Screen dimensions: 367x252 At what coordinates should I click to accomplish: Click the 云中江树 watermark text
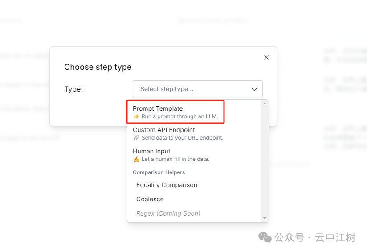(x=335, y=238)
